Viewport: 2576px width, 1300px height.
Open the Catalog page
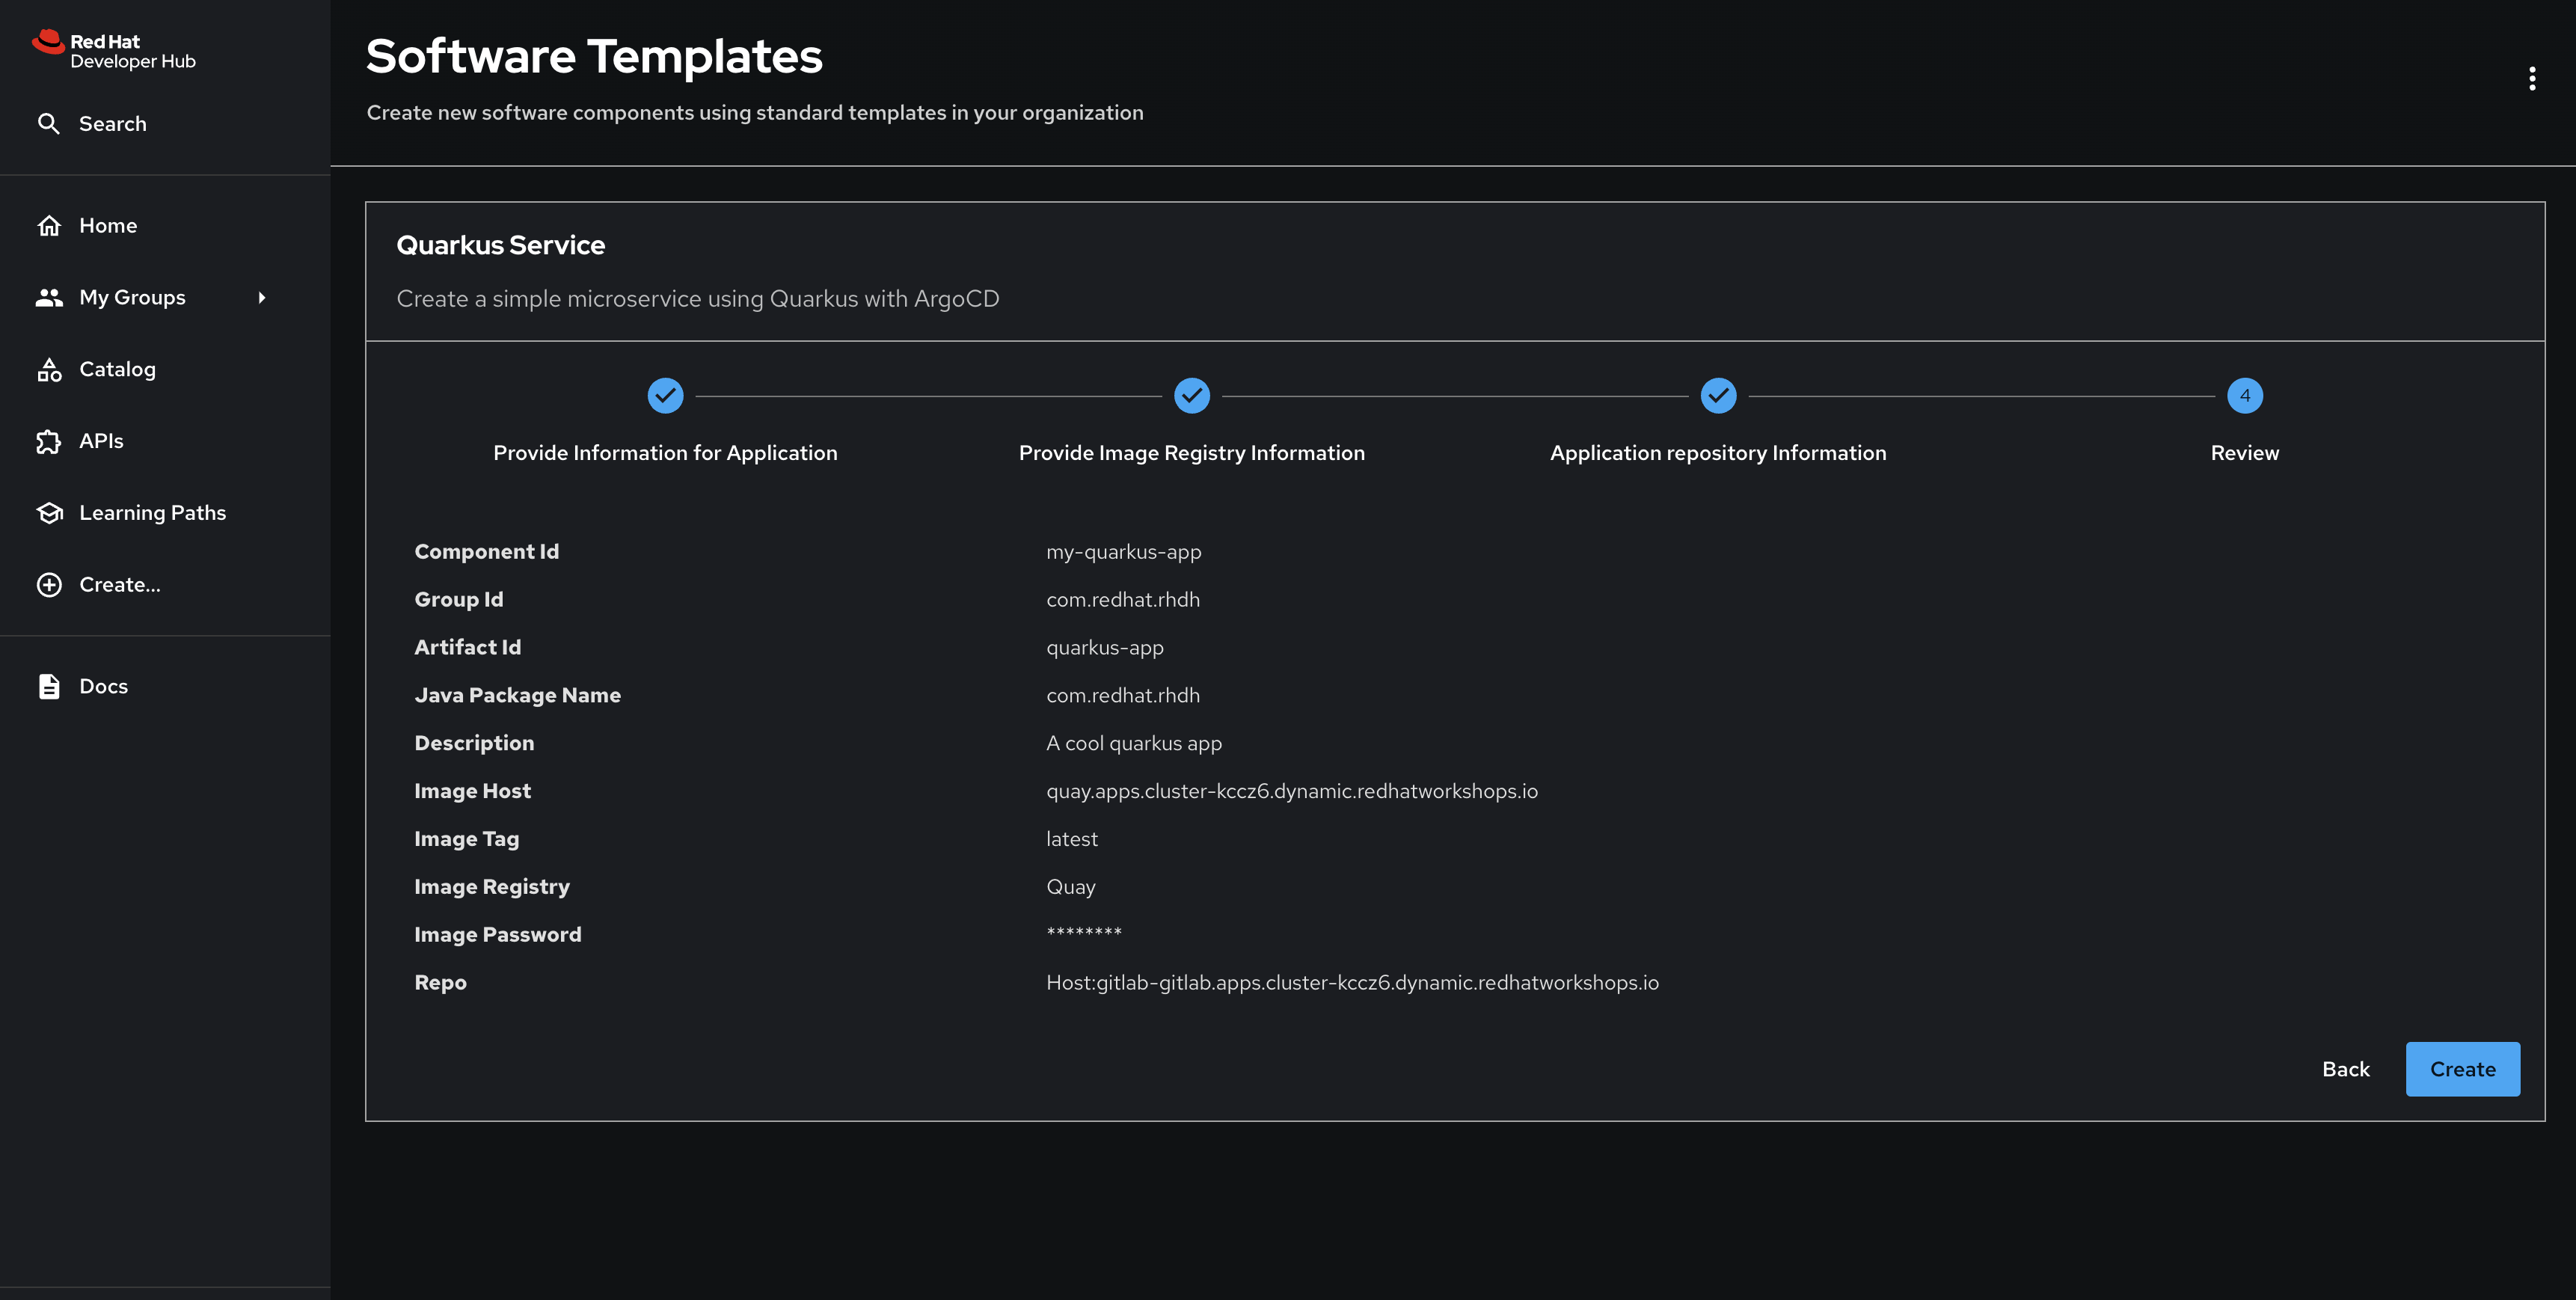click(x=117, y=370)
